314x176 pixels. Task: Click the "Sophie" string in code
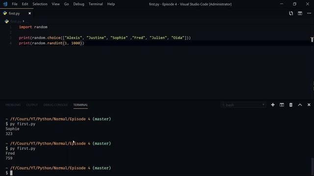119,38
